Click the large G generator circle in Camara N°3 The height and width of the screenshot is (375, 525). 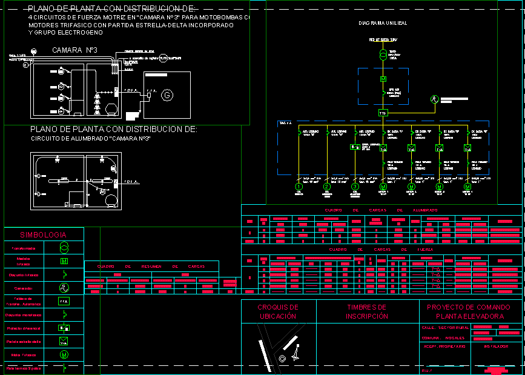[x=167, y=94]
